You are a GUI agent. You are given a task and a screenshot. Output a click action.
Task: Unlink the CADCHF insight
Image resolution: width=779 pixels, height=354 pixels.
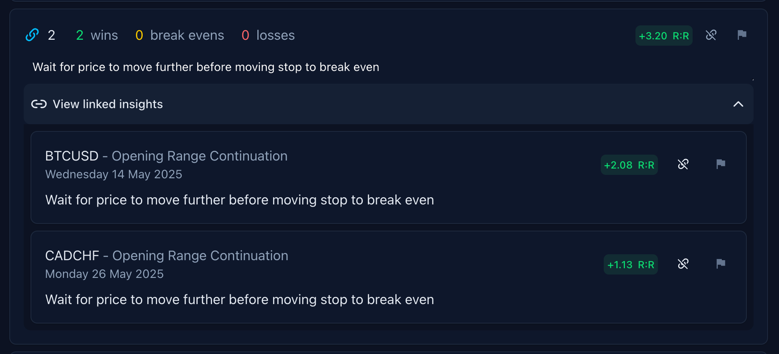(x=683, y=264)
